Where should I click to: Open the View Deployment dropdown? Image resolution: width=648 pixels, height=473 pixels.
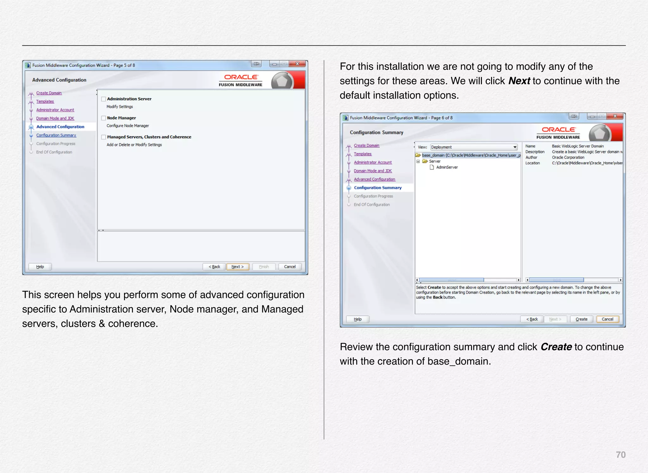pyautogui.click(x=474, y=147)
